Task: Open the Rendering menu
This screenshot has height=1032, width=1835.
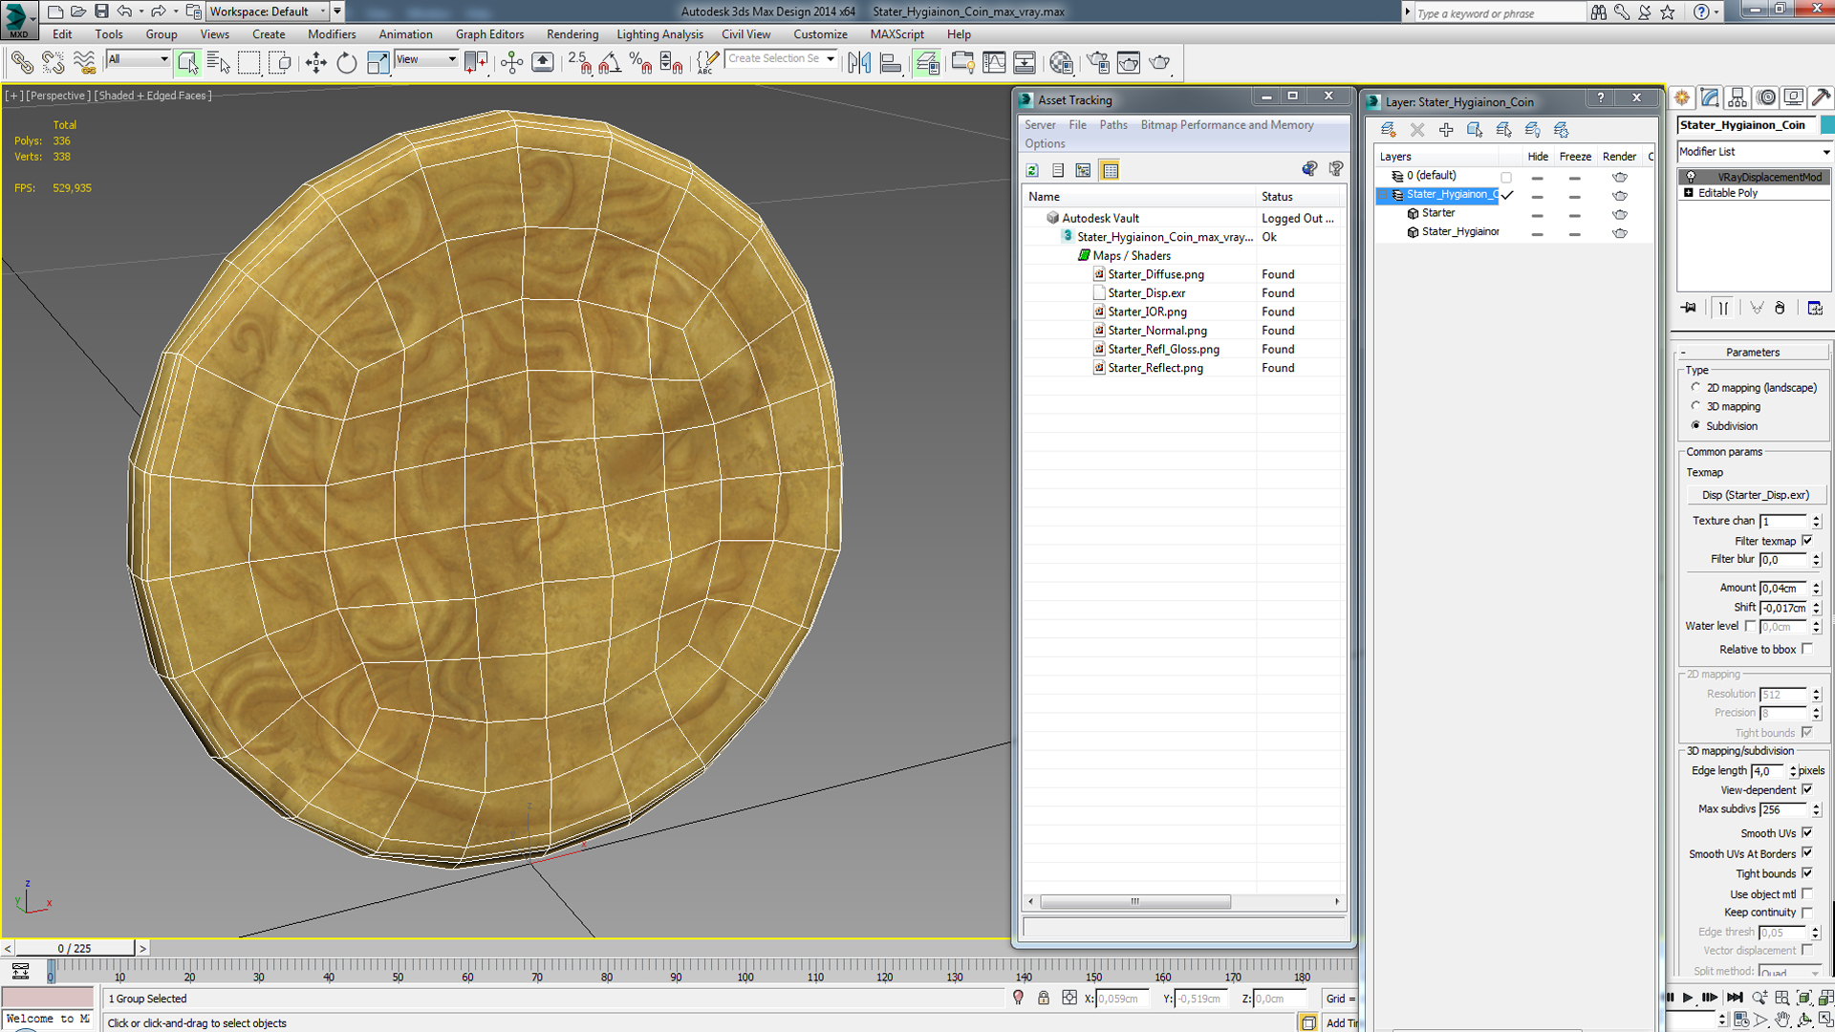Action: point(572,34)
